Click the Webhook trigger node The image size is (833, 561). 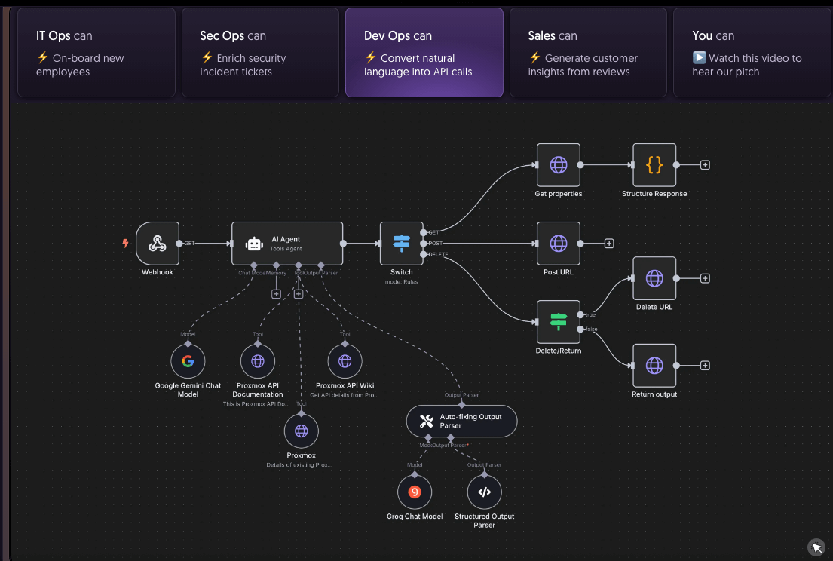tap(158, 244)
